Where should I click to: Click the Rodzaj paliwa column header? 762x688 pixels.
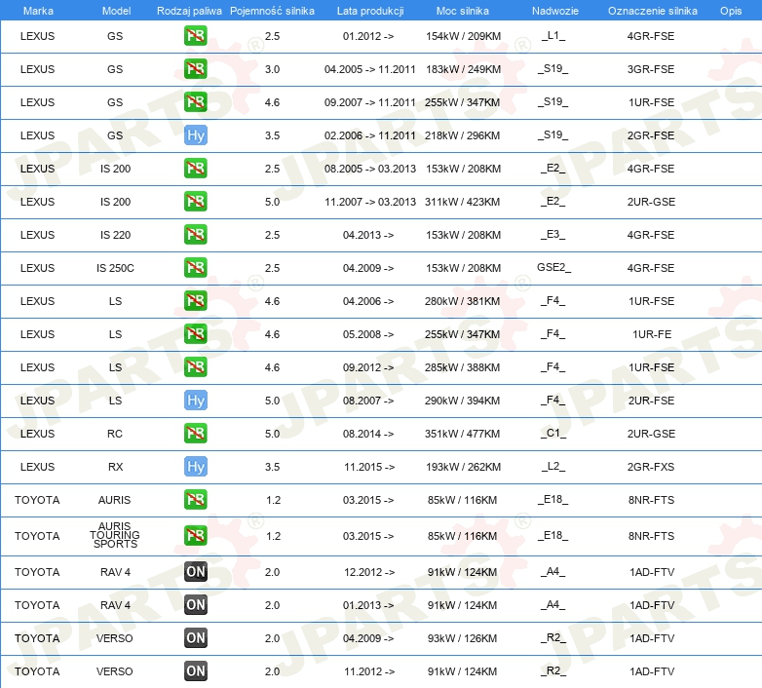189,11
